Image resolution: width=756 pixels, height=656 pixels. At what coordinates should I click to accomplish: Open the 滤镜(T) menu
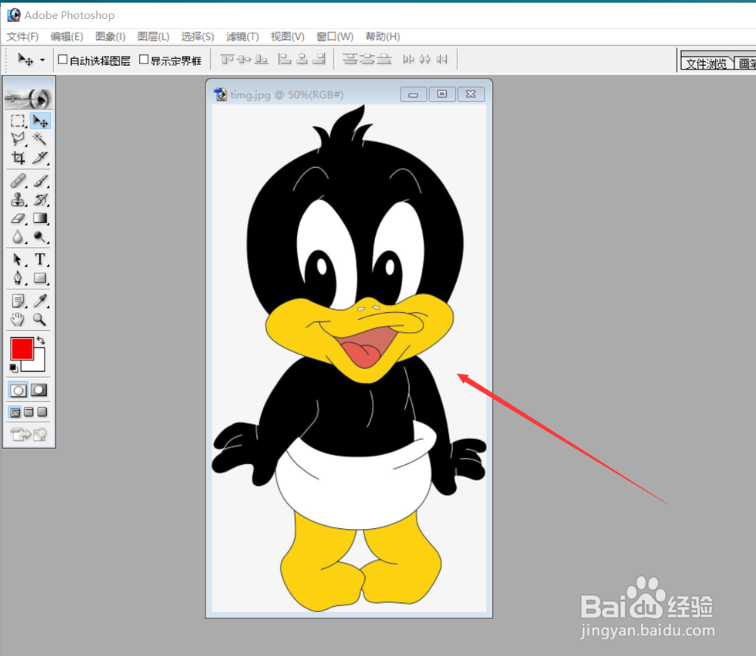[x=243, y=36]
